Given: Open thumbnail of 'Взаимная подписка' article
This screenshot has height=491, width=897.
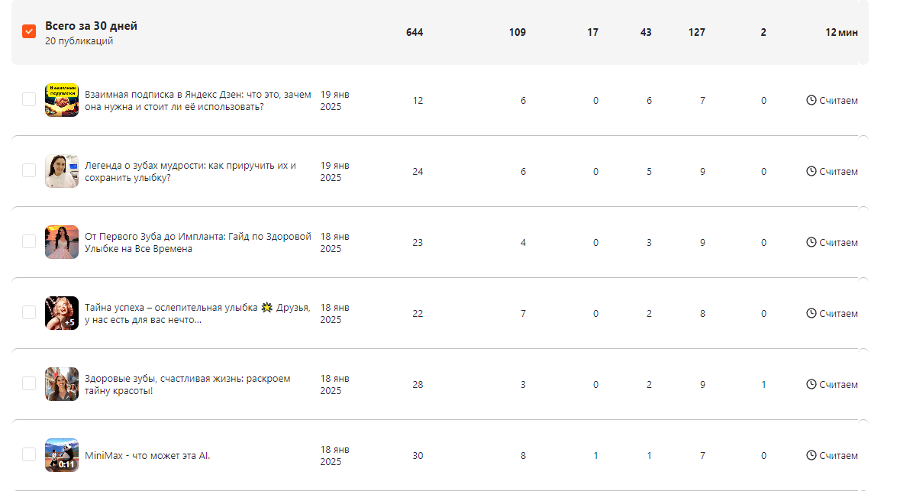Looking at the screenshot, I should click(x=62, y=100).
